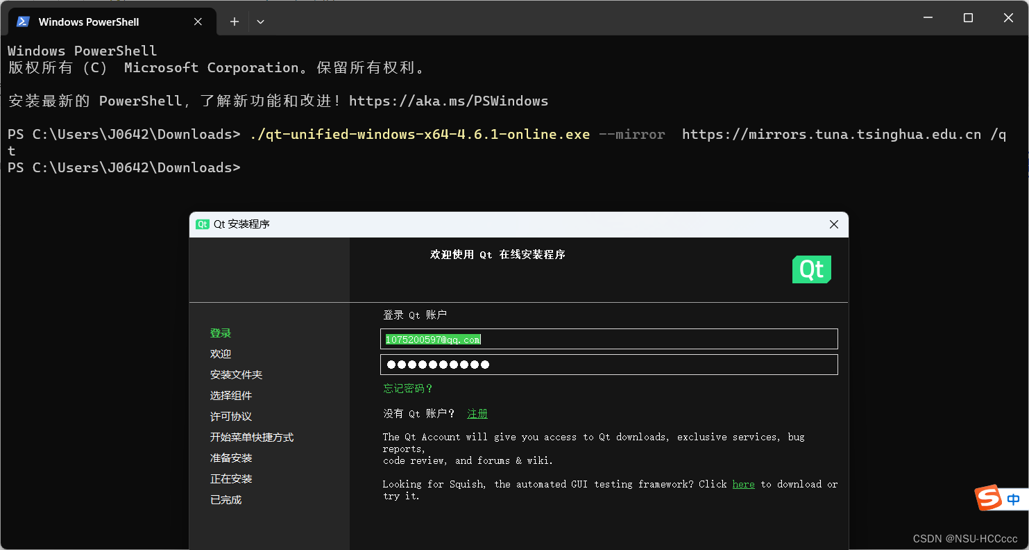The height and width of the screenshot is (550, 1029).
Task: Click the 登录 Qt 账户 label
Action: (x=415, y=315)
